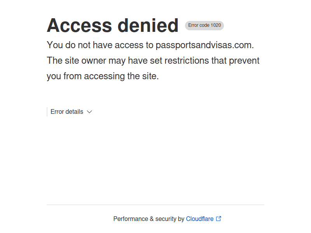
Task: Click the number 1020 in the badge
Action: pyautogui.click(x=216, y=26)
